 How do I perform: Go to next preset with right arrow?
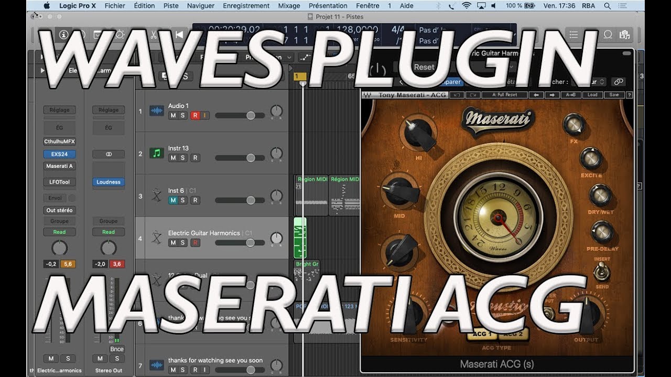[552, 95]
